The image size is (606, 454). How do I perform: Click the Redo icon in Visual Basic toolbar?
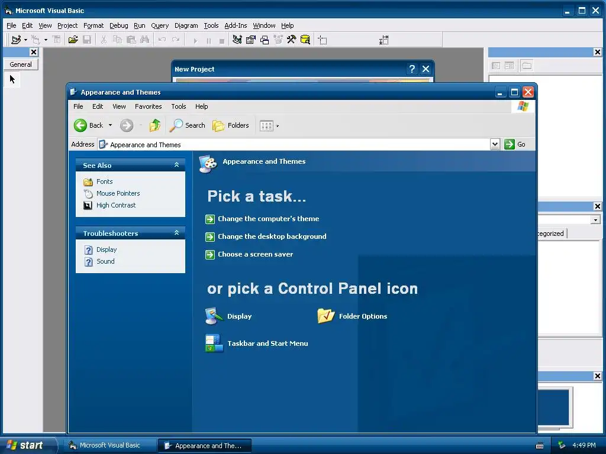pos(176,40)
